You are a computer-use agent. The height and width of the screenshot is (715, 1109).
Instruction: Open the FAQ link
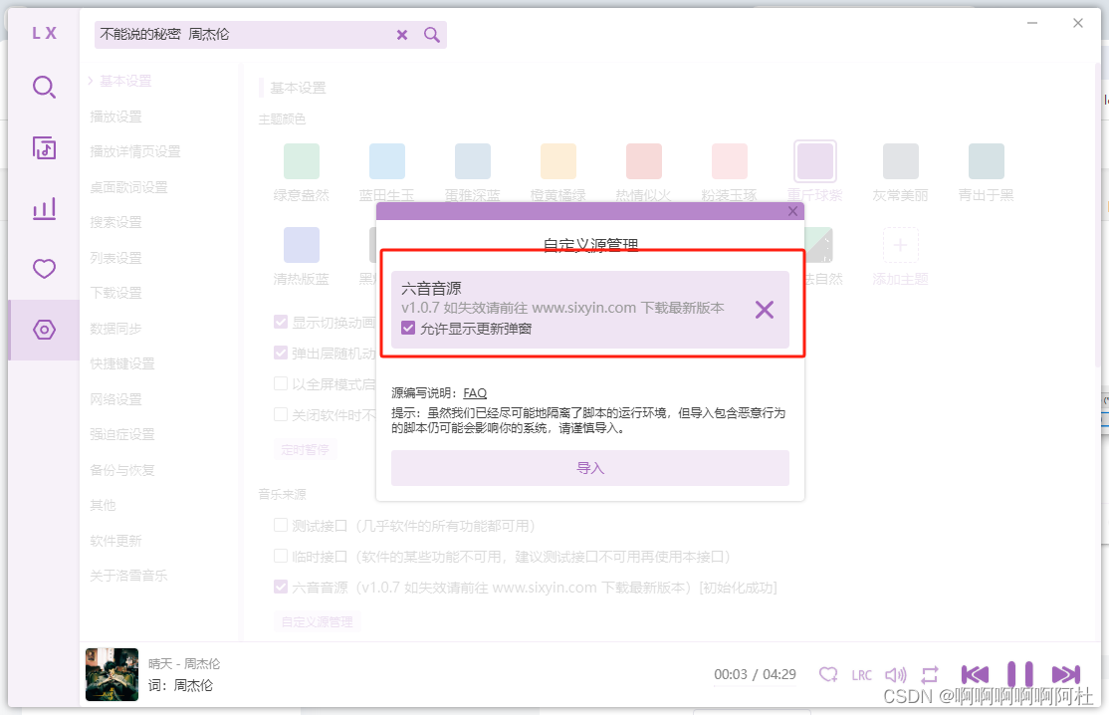[475, 393]
